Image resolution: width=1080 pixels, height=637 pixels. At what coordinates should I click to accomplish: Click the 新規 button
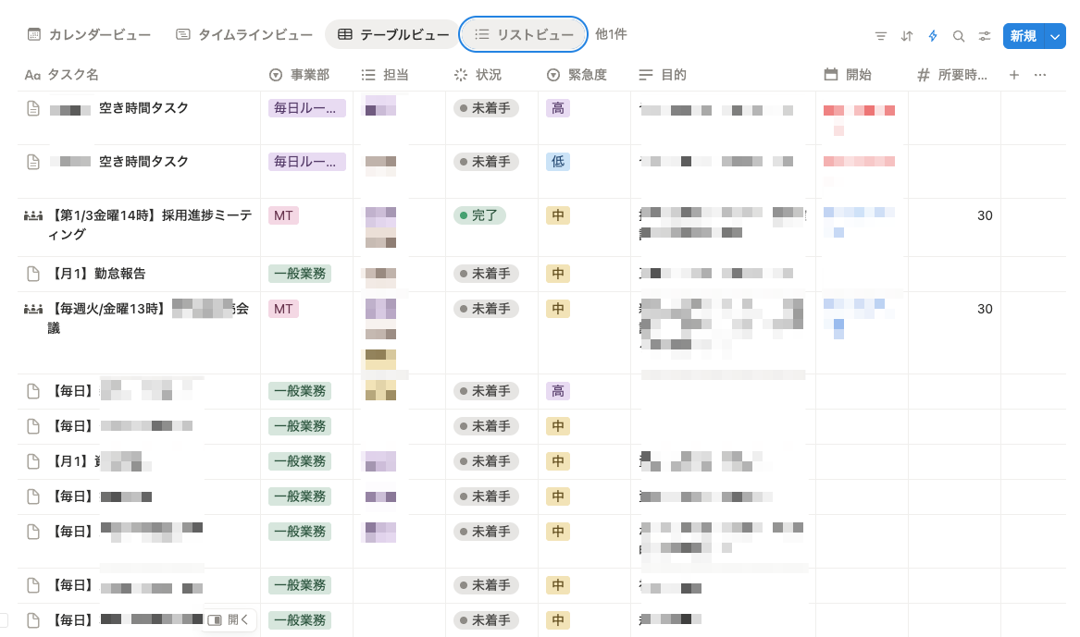(1024, 36)
